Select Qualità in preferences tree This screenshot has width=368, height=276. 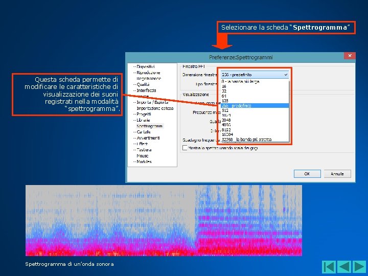[x=143, y=84]
